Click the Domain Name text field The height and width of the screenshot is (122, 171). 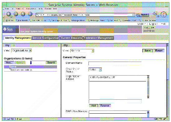115,63
